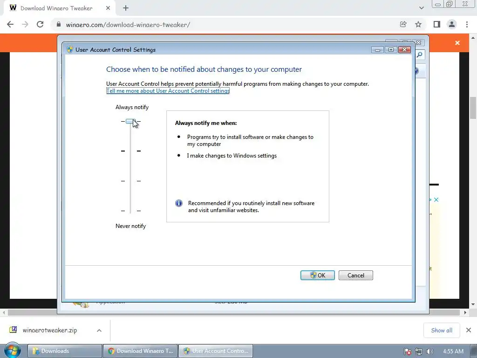The width and height of the screenshot is (477, 358).
Task: Click the OK button with shield icon
Action: click(317, 275)
